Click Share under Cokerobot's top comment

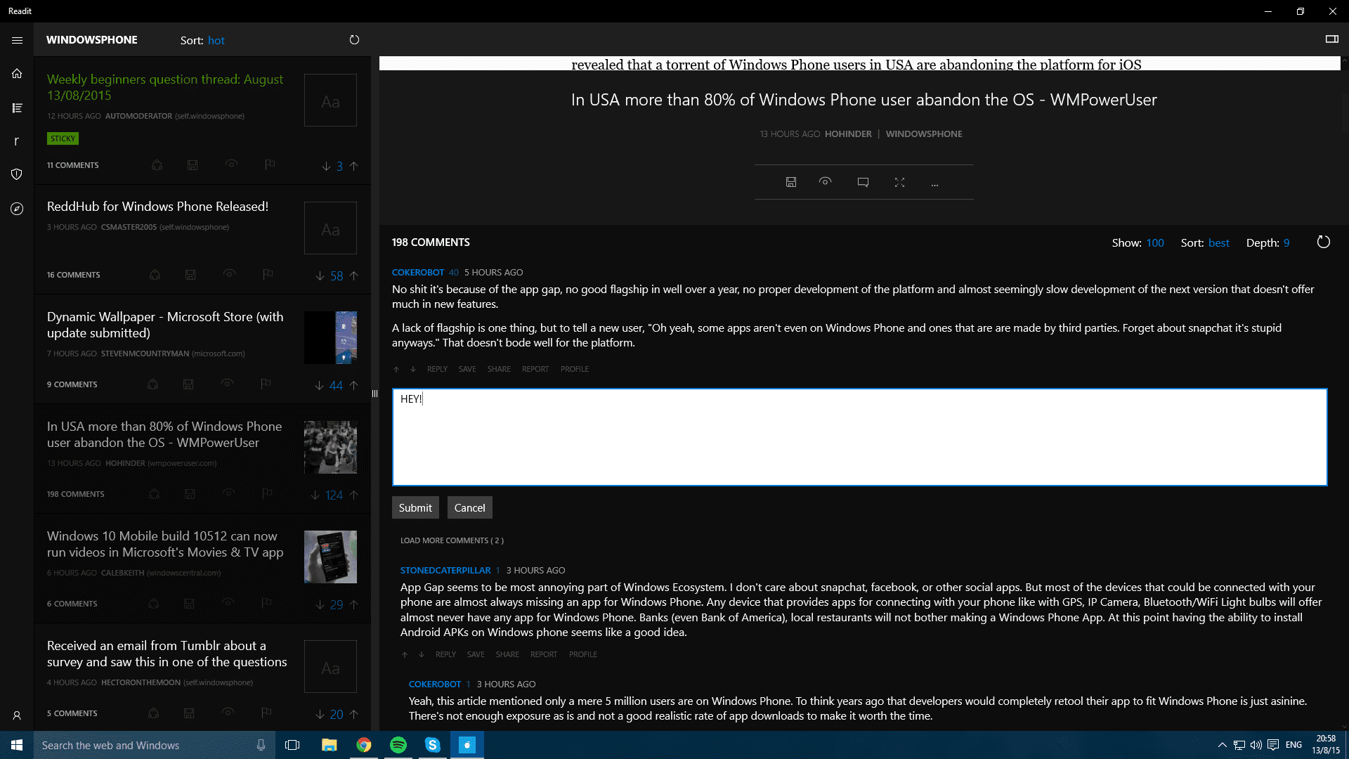point(499,369)
